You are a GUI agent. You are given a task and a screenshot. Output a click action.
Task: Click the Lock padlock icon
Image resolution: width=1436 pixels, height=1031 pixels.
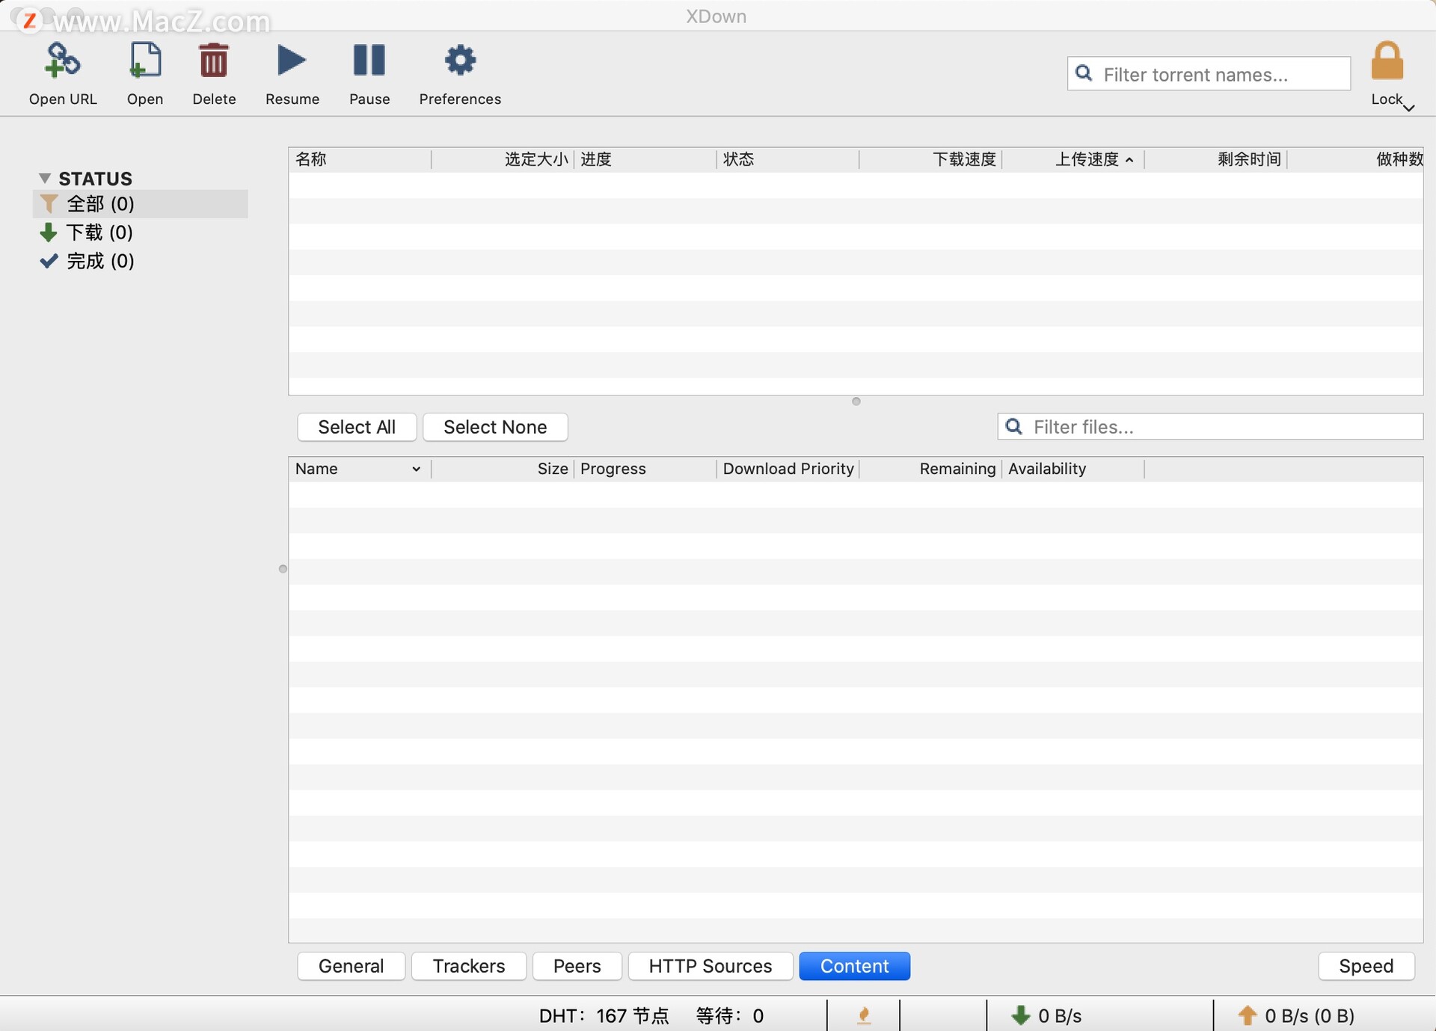(x=1387, y=61)
